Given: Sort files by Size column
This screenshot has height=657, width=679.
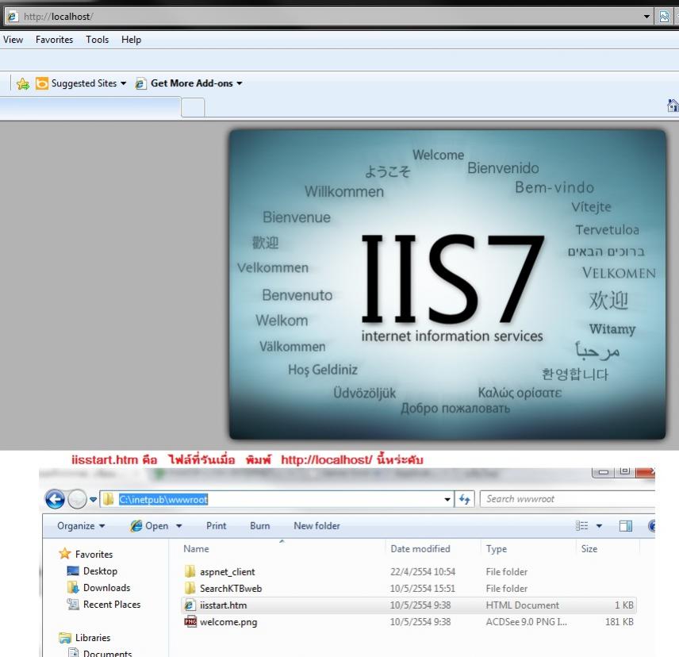Looking at the screenshot, I should (589, 549).
